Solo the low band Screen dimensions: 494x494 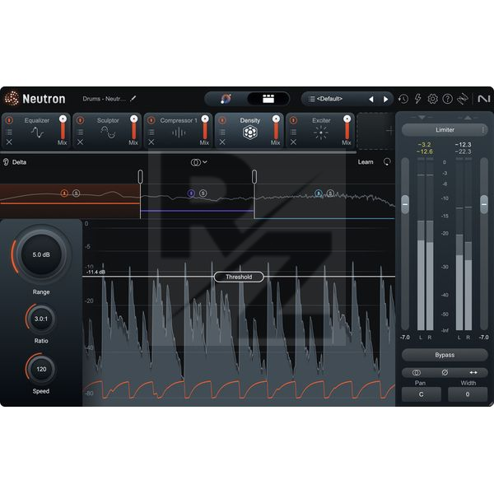(76, 193)
